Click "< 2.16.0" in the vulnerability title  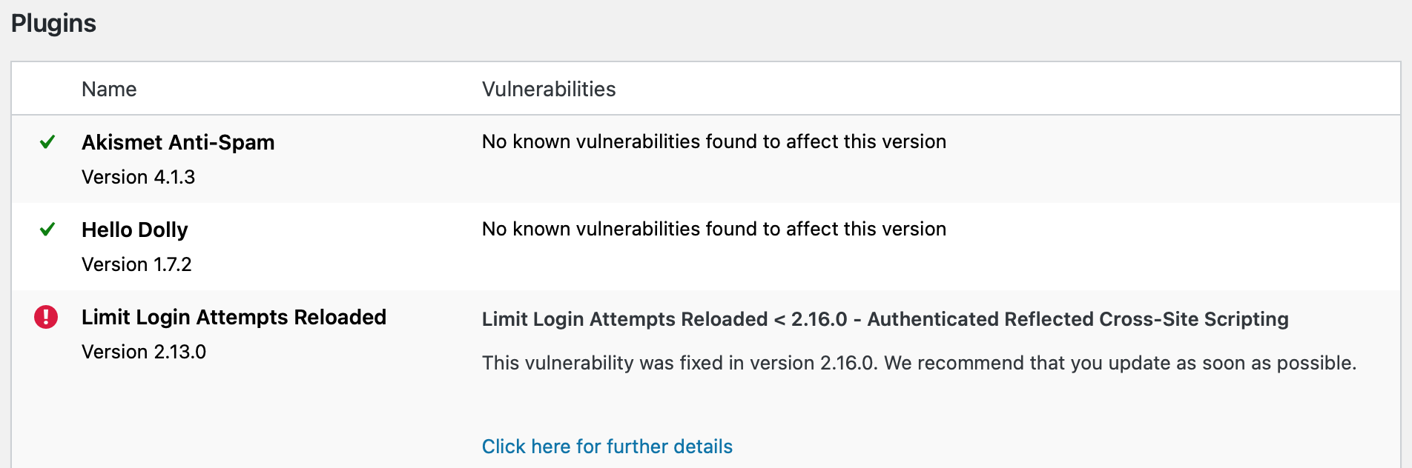click(x=810, y=319)
